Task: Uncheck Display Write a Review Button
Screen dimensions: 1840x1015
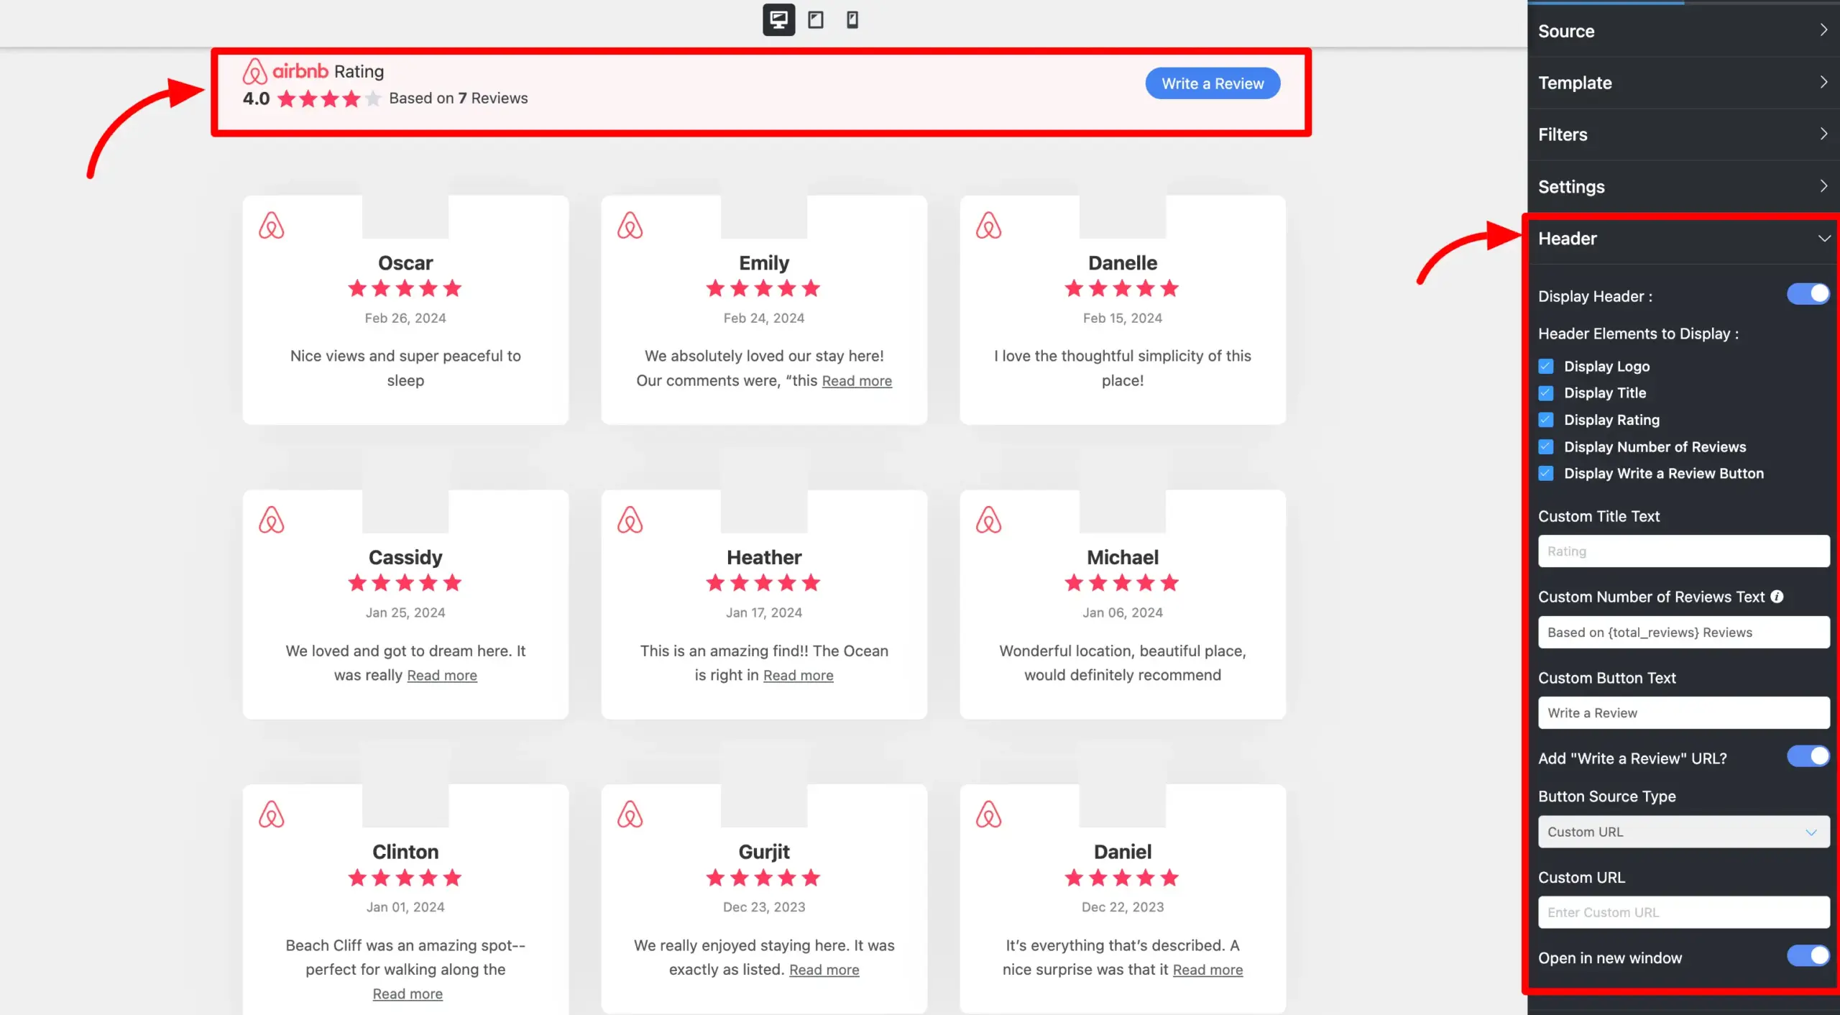Action: [x=1546, y=474]
